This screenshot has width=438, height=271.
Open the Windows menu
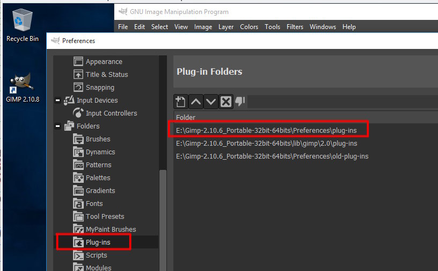coord(323,26)
